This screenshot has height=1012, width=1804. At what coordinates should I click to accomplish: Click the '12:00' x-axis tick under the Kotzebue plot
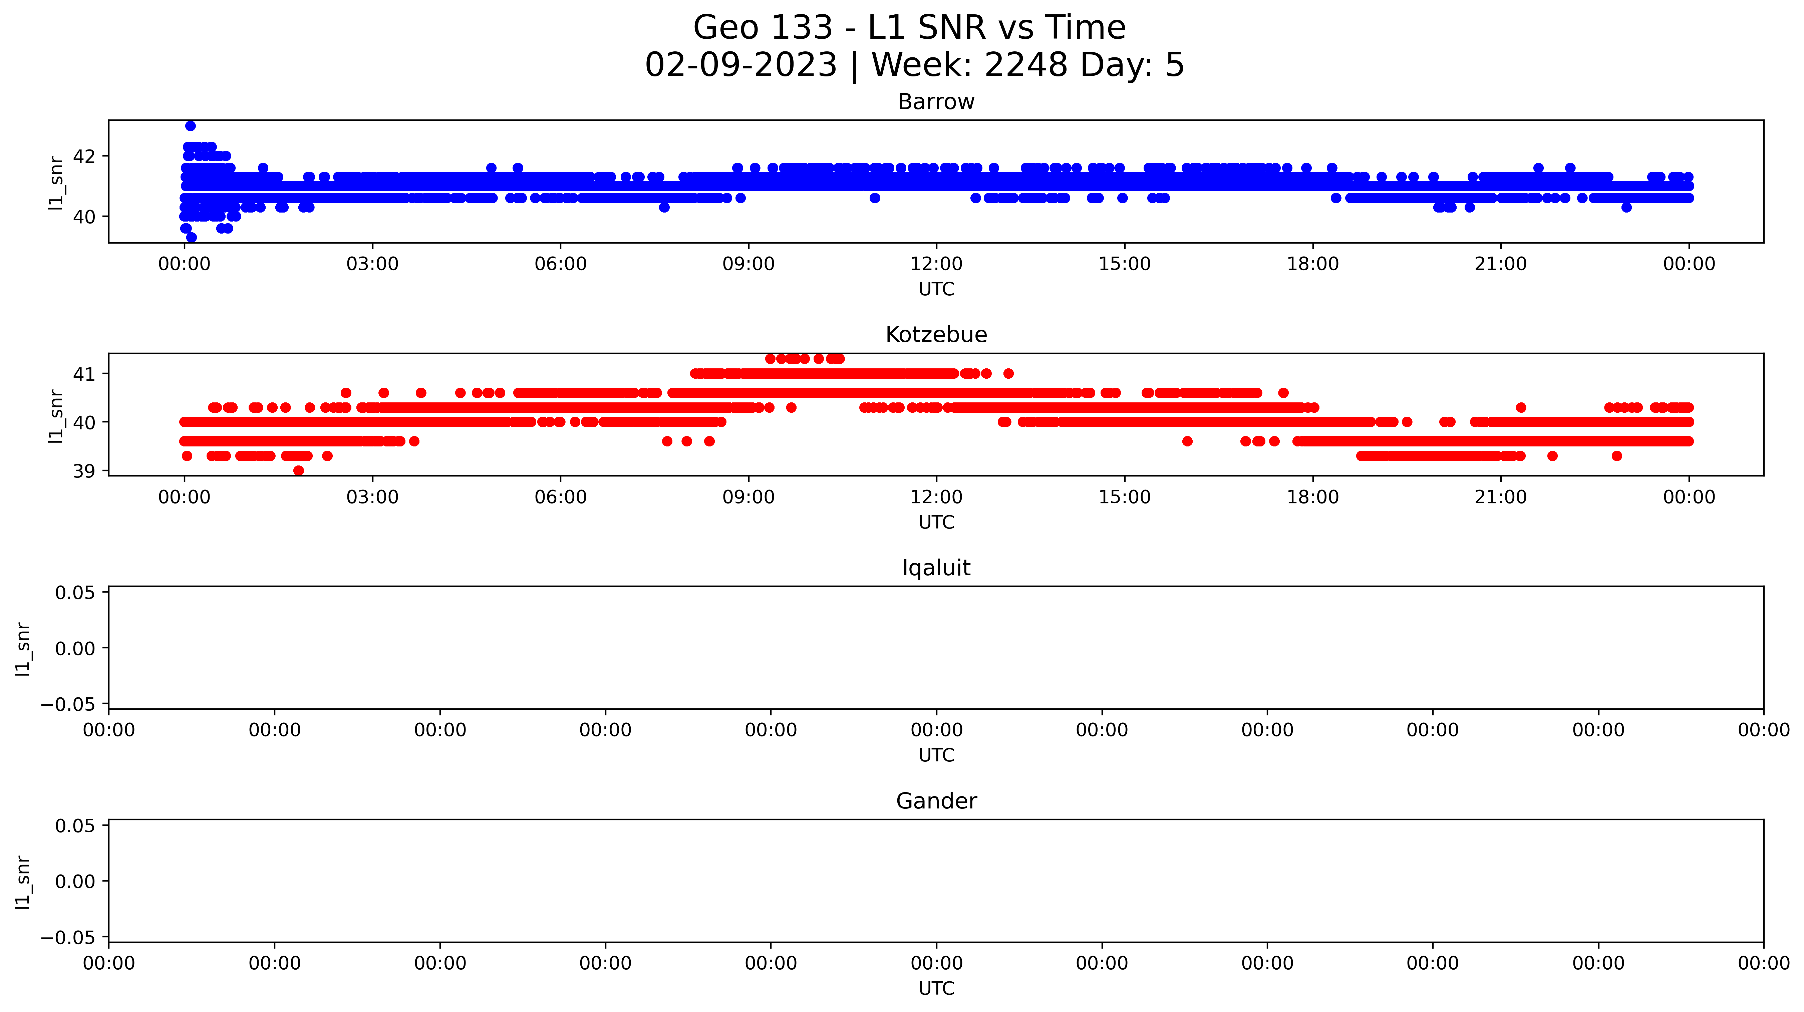tap(936, 497)
